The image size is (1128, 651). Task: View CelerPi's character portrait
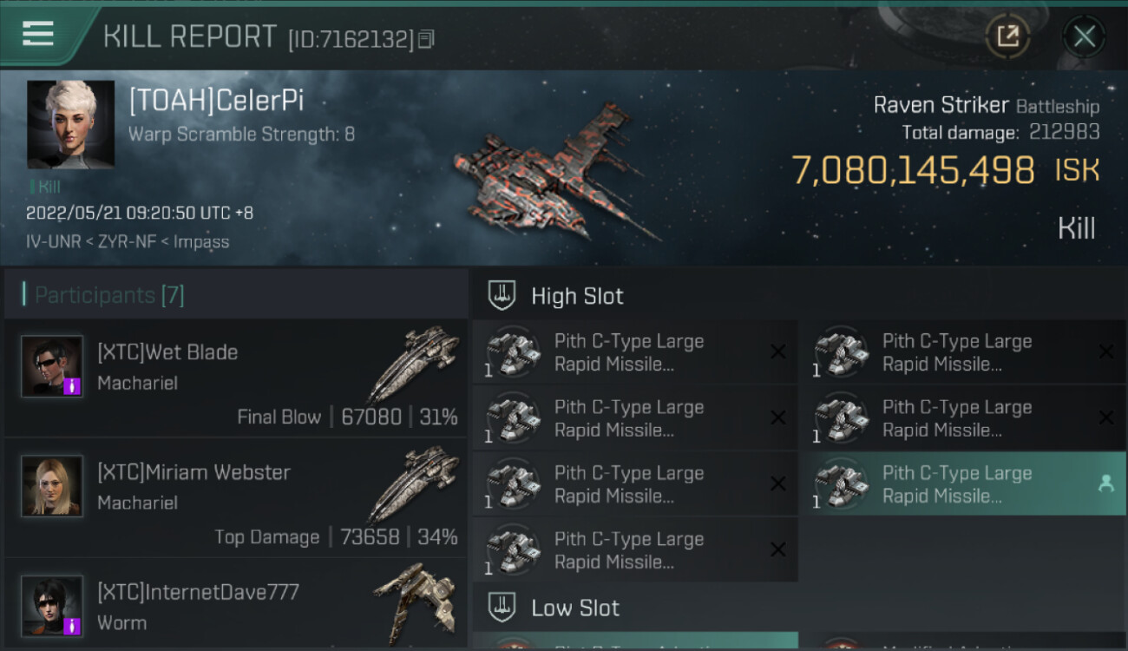click(70, 124)
